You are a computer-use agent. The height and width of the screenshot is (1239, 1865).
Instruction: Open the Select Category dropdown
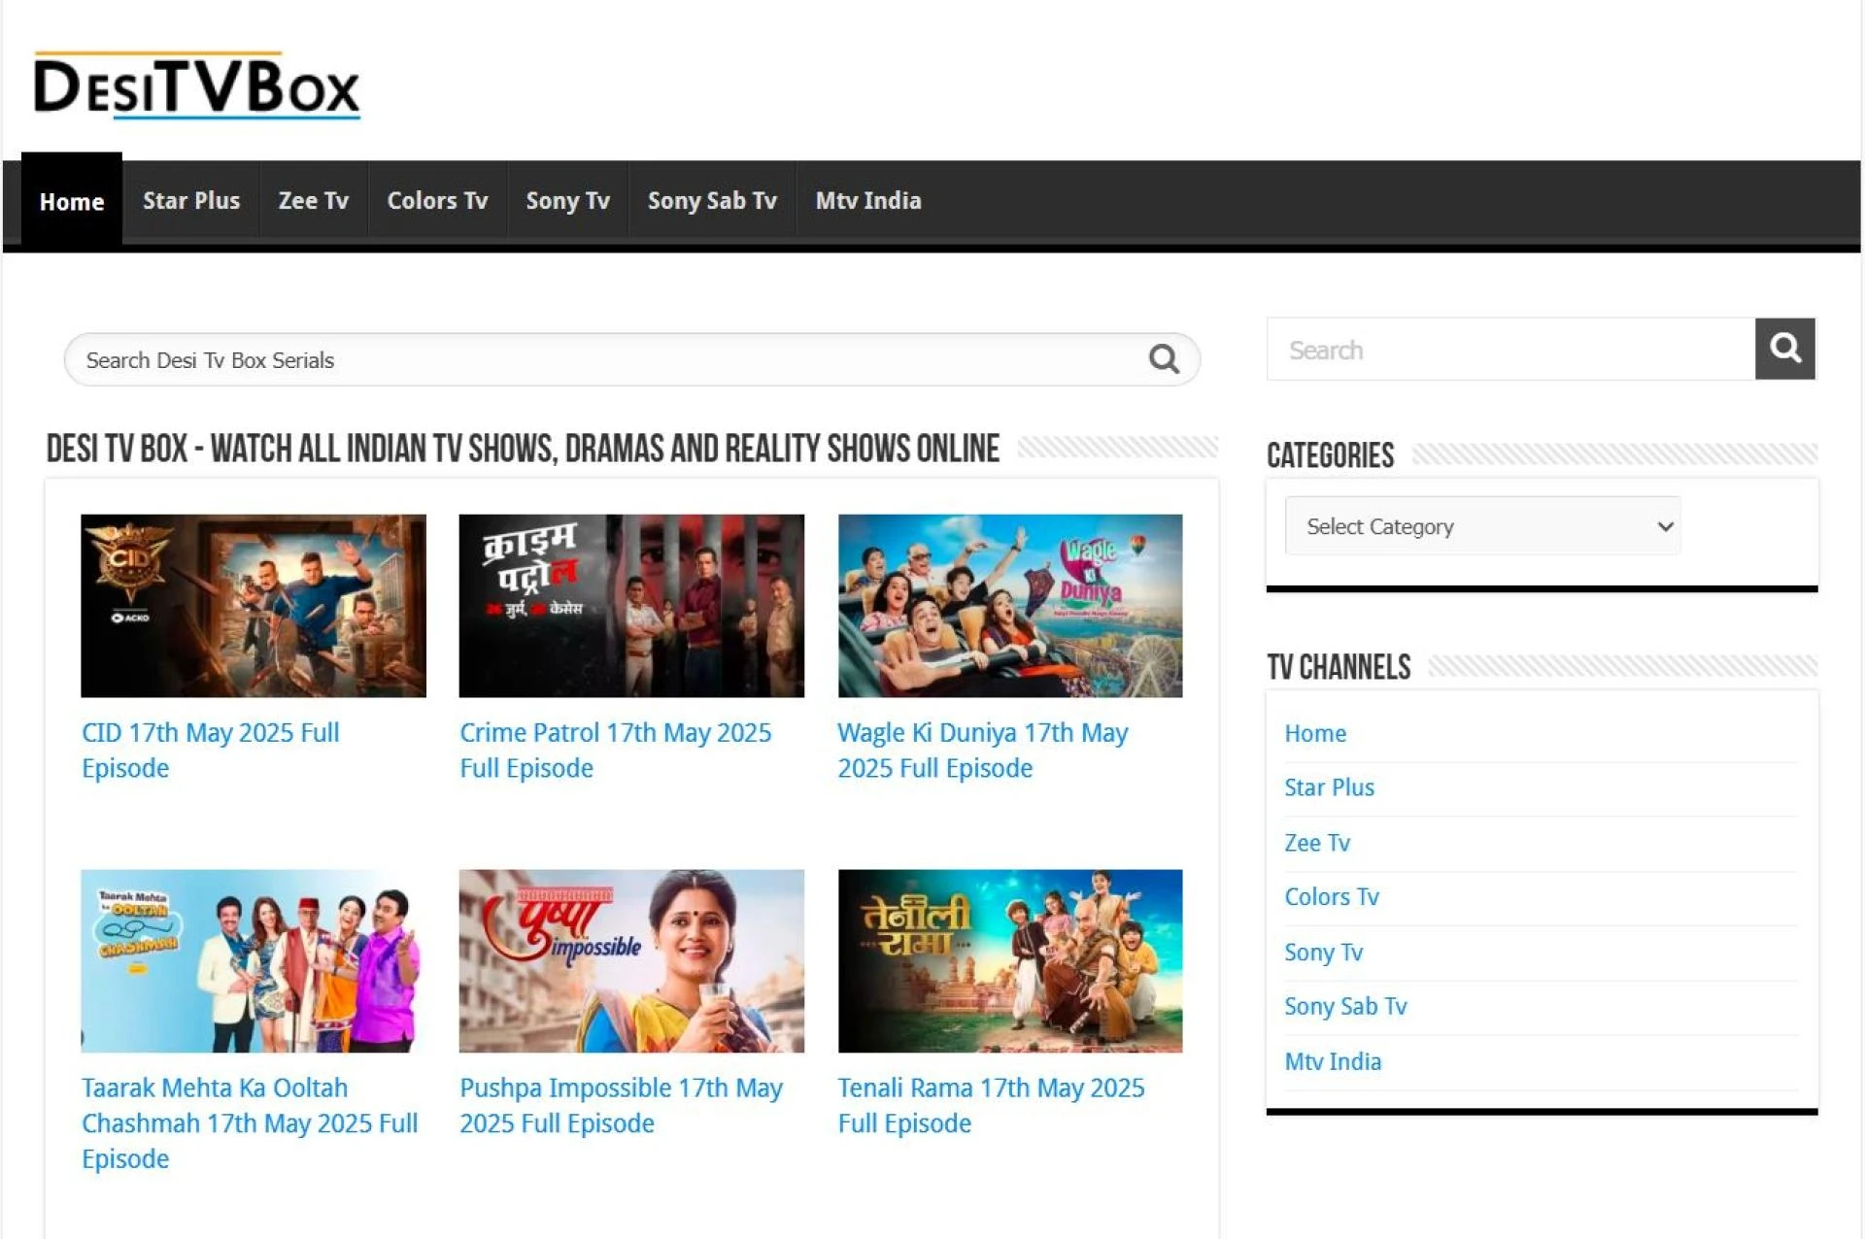tap(1482, 526)
